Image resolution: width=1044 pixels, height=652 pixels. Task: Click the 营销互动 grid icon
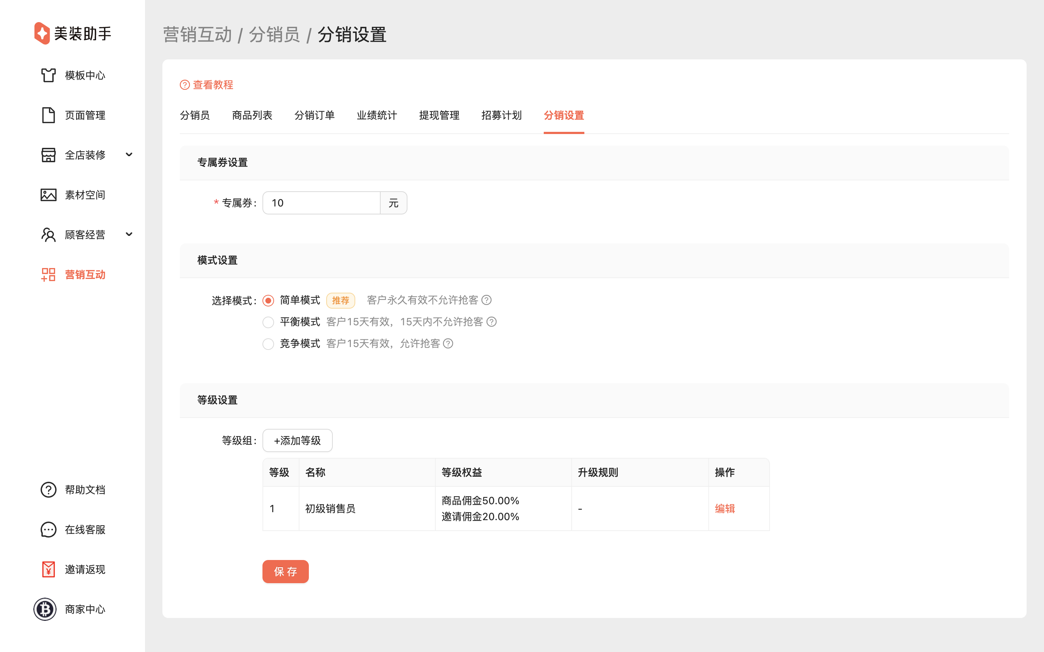[x=48, y=275]
